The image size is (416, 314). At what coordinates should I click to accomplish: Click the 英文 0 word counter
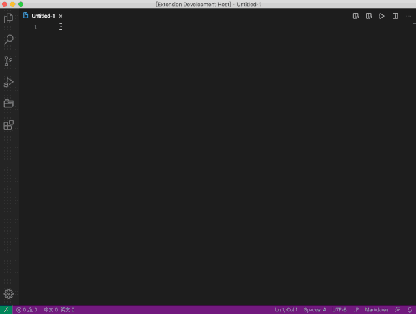point(68,309)
